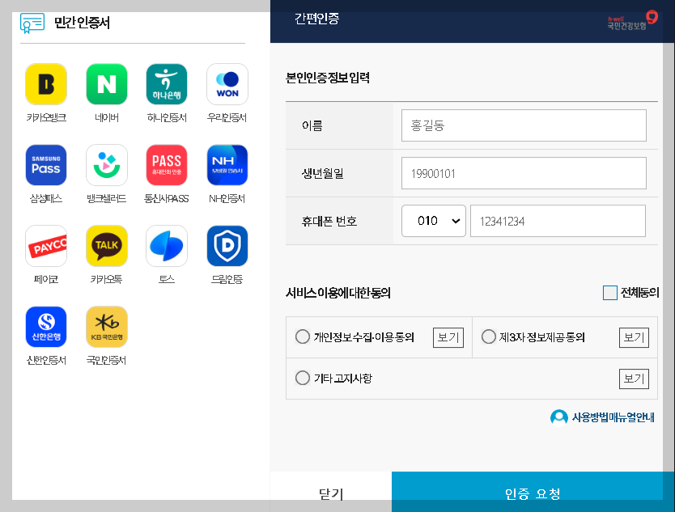Choose the Banksalad certificate icon

106,165
